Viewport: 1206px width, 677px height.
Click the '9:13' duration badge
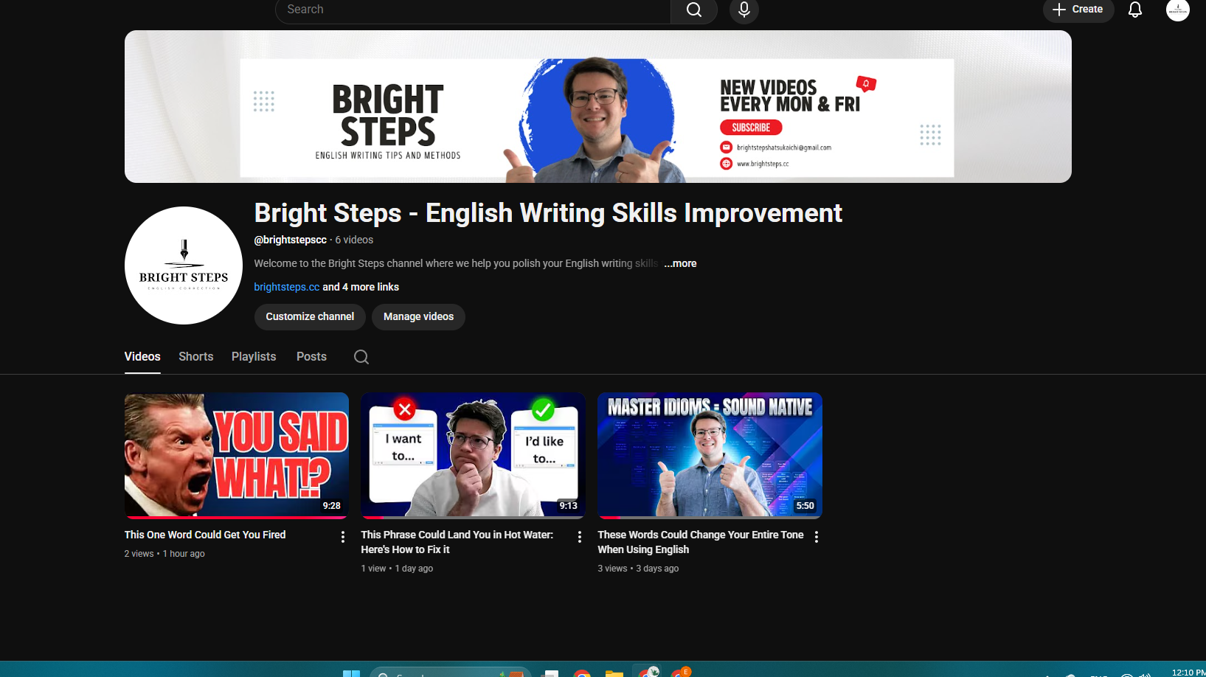(568, 506)
